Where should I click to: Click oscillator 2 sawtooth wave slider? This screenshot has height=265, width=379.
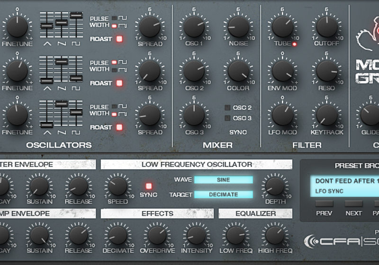[62, 62]
